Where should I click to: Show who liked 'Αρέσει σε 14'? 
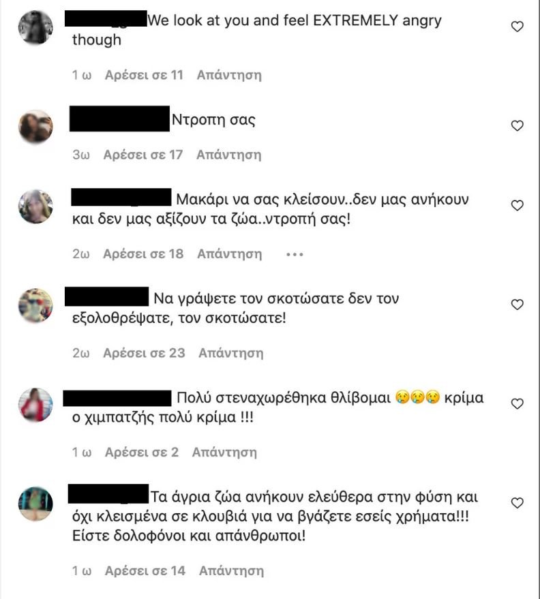145,571
